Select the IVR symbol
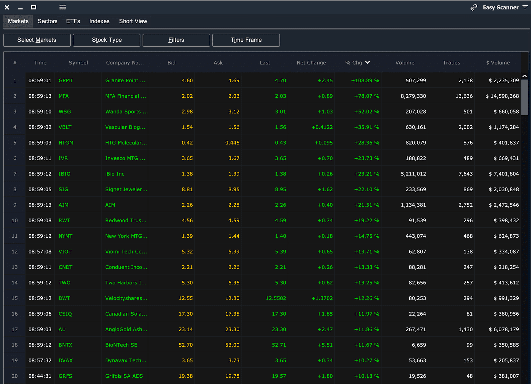This screenshot has width=531, height=384. tap(63, 159)
